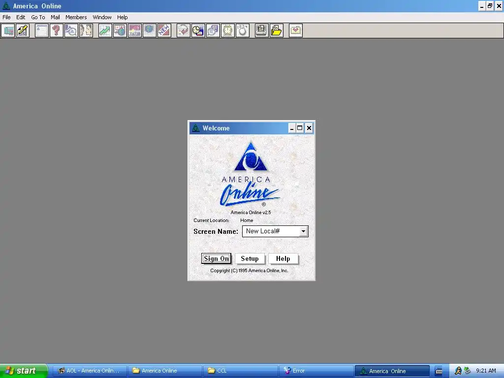
Task: Click the Print printer toolbar icon
Action: point(262,31)
